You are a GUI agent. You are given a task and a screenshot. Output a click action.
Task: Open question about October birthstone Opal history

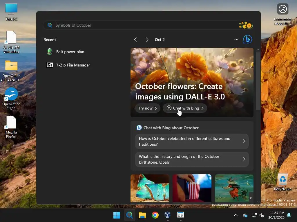[192, 159]
